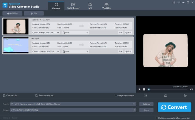Browse output folder icon in Output field

click(x=134, y=110)
